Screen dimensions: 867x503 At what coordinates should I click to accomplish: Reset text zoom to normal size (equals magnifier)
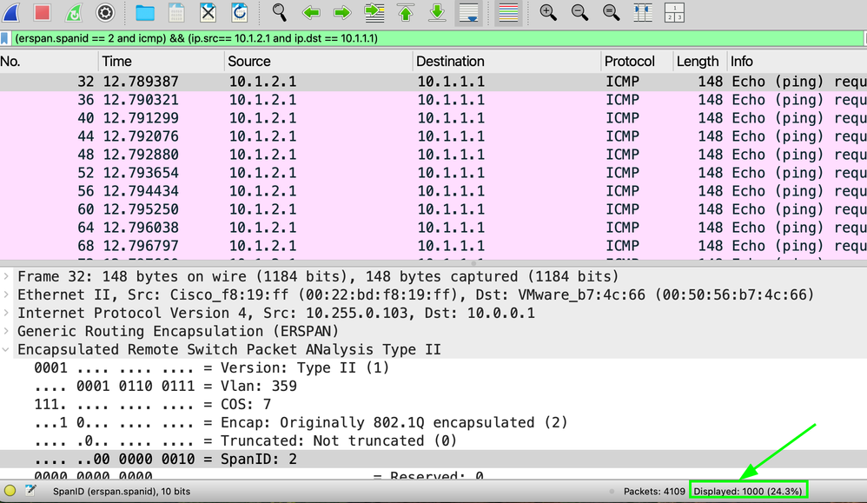click(x=611, y=12)
